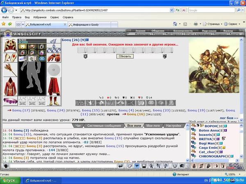
Task: Select the staff weapon slot
Action: coord(10,70)
